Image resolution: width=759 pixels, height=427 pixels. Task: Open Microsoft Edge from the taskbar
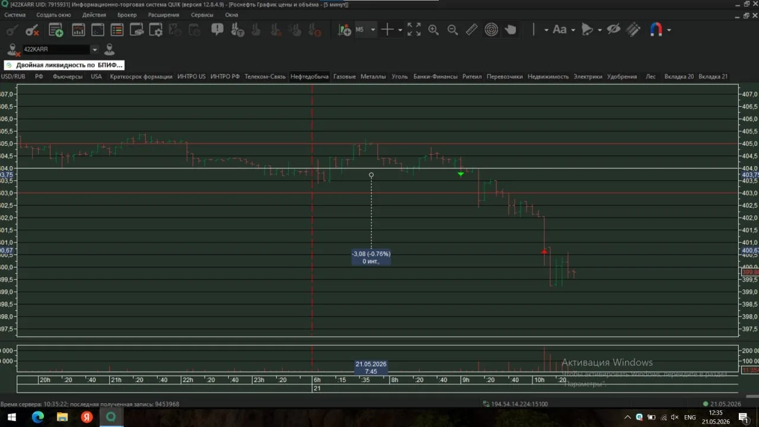(x=37, y=418)
